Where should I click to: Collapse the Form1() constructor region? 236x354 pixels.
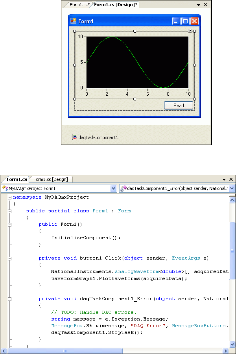click(10, 225)
